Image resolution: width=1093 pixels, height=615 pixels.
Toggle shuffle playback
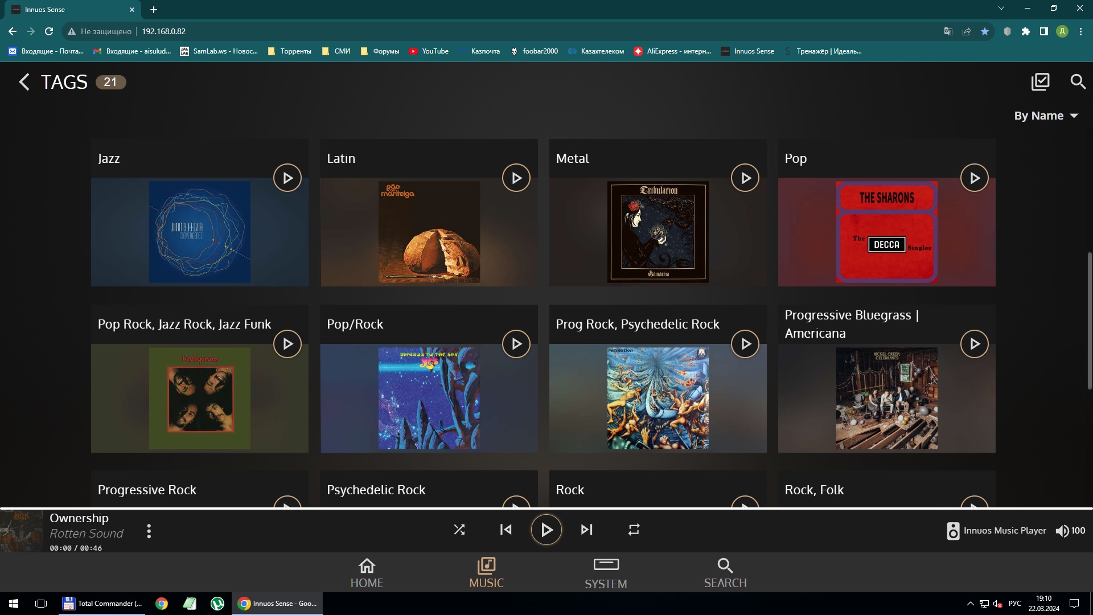[459, 530]
